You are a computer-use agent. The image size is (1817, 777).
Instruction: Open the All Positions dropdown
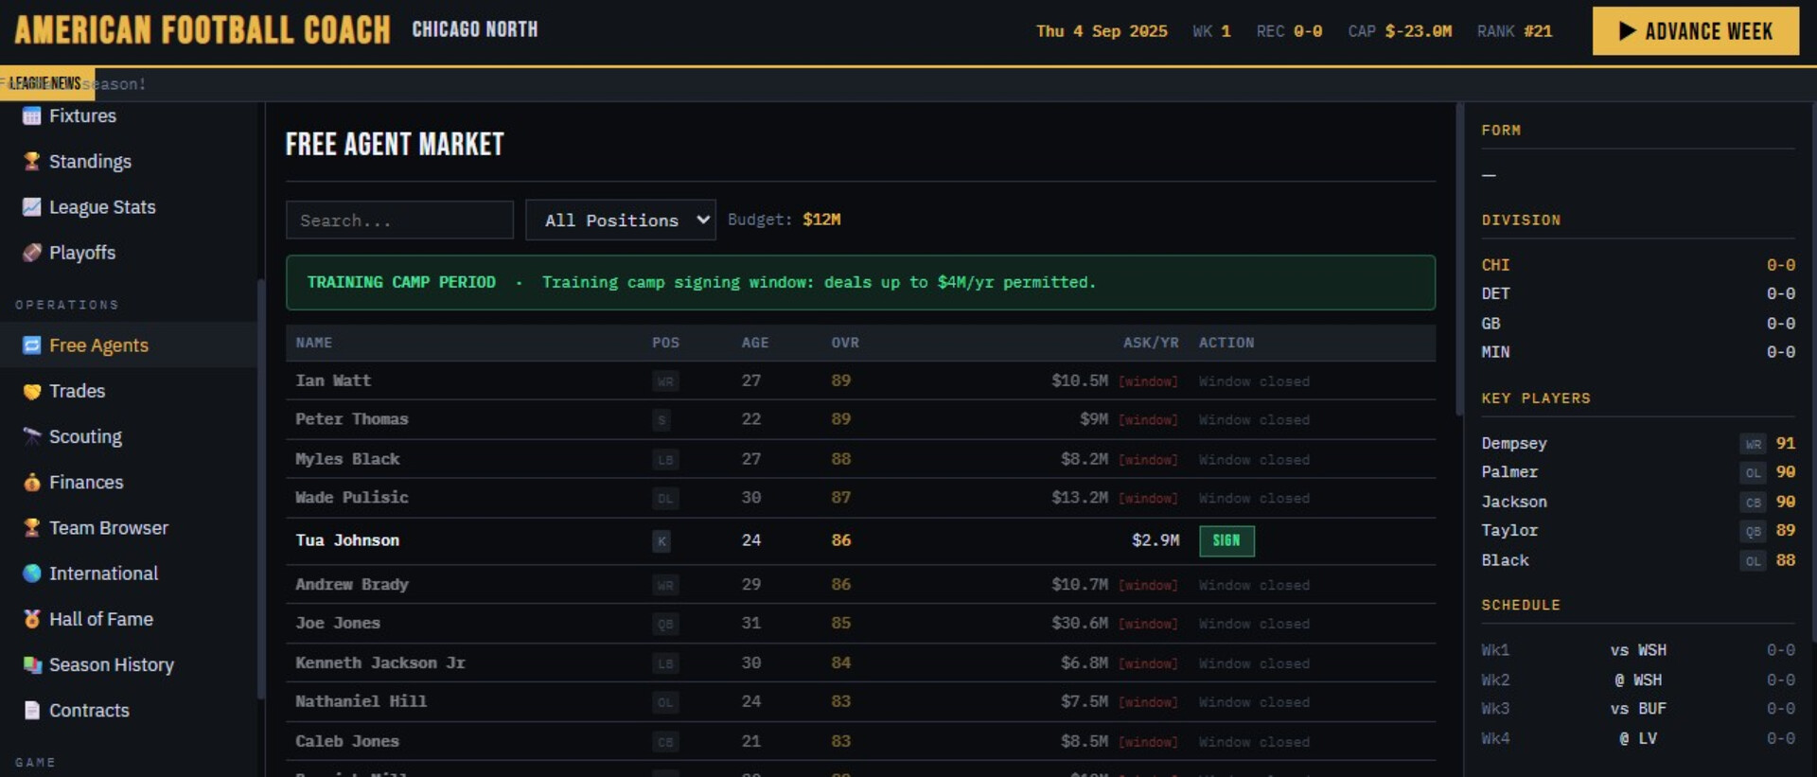click(x=620, y=221)
